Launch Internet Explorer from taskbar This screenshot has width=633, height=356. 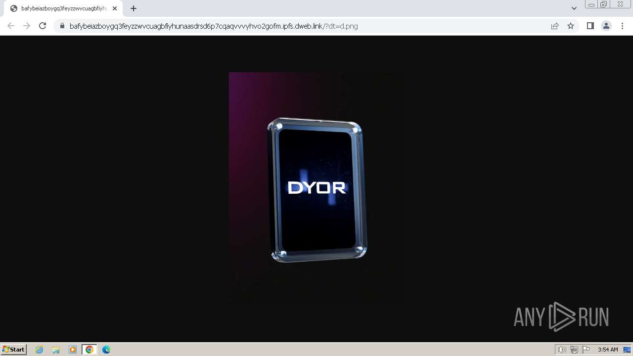(x=40, y=350)
